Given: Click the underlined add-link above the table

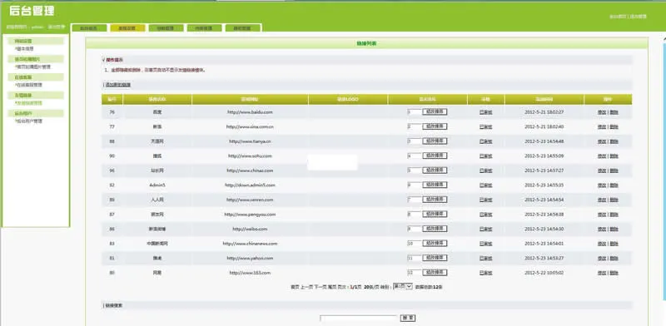Looking at the screenshot, I should [118, 85].
